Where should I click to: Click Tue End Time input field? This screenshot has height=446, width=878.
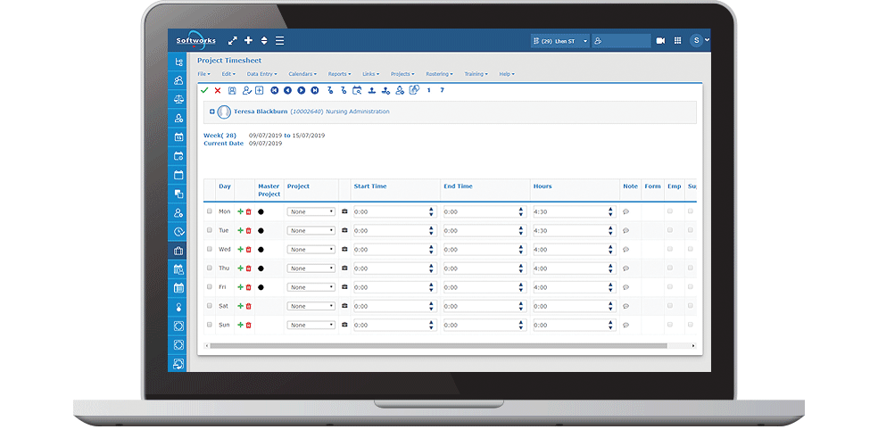(x=485, y=230)
